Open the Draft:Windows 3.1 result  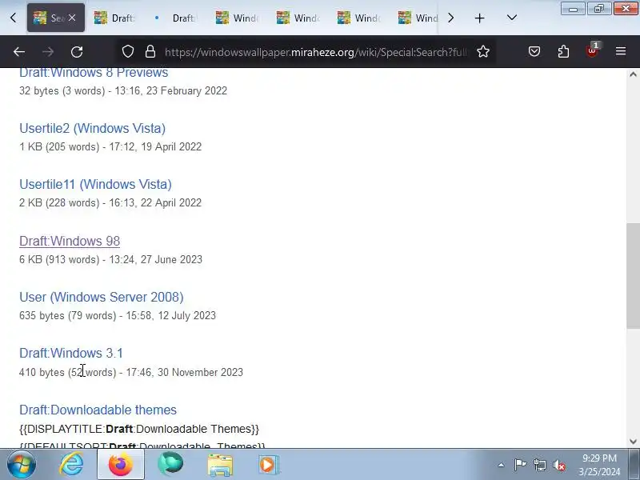[x=71, y=353]
